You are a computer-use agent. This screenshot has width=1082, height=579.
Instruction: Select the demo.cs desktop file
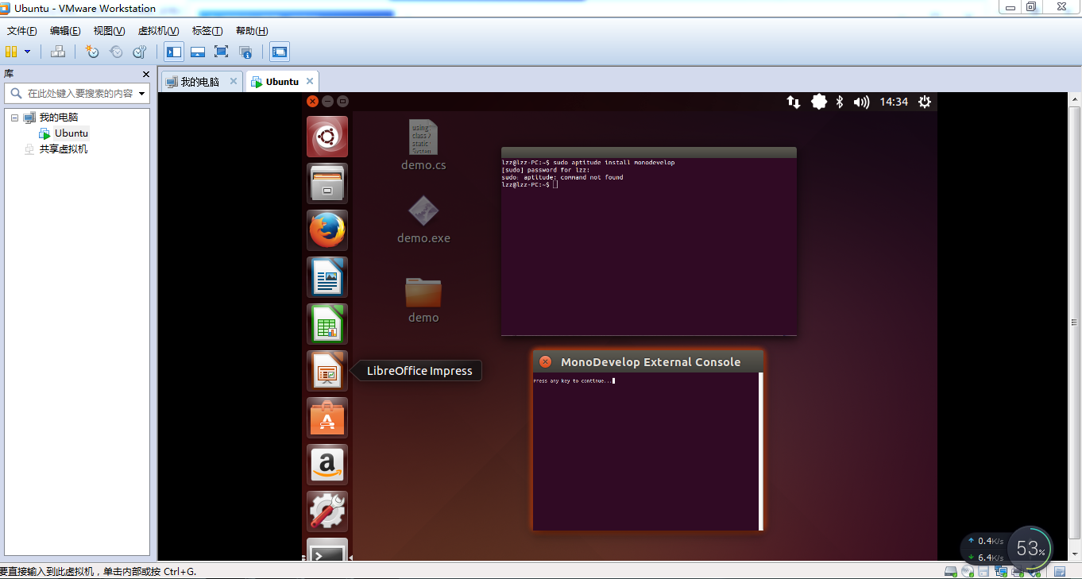pos(423,145)
